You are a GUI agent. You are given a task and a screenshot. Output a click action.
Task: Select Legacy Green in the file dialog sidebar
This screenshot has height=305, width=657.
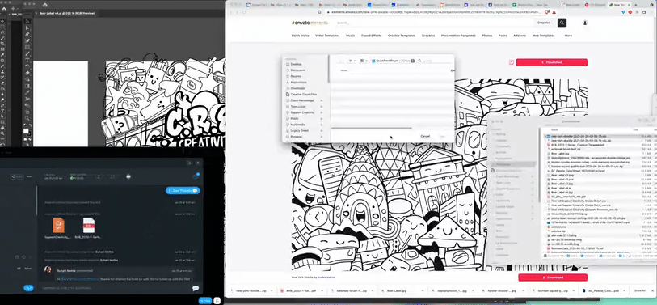299,130
